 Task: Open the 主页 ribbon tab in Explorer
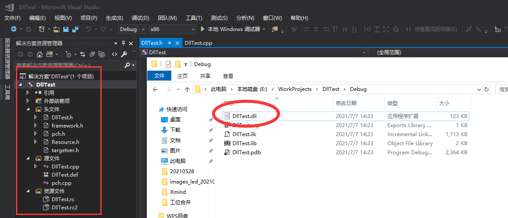(183, 76)
